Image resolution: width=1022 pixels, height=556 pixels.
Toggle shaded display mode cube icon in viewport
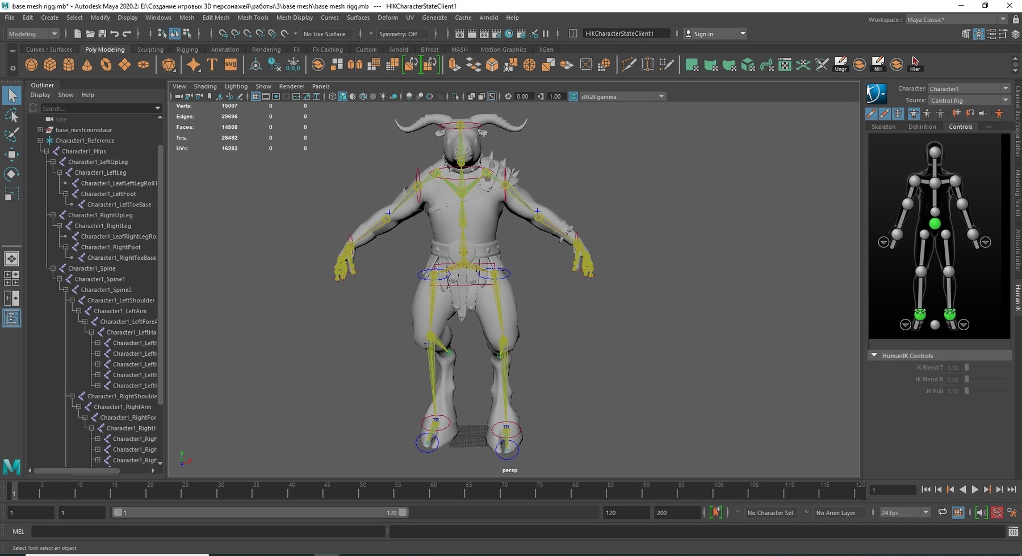(342, 96)
